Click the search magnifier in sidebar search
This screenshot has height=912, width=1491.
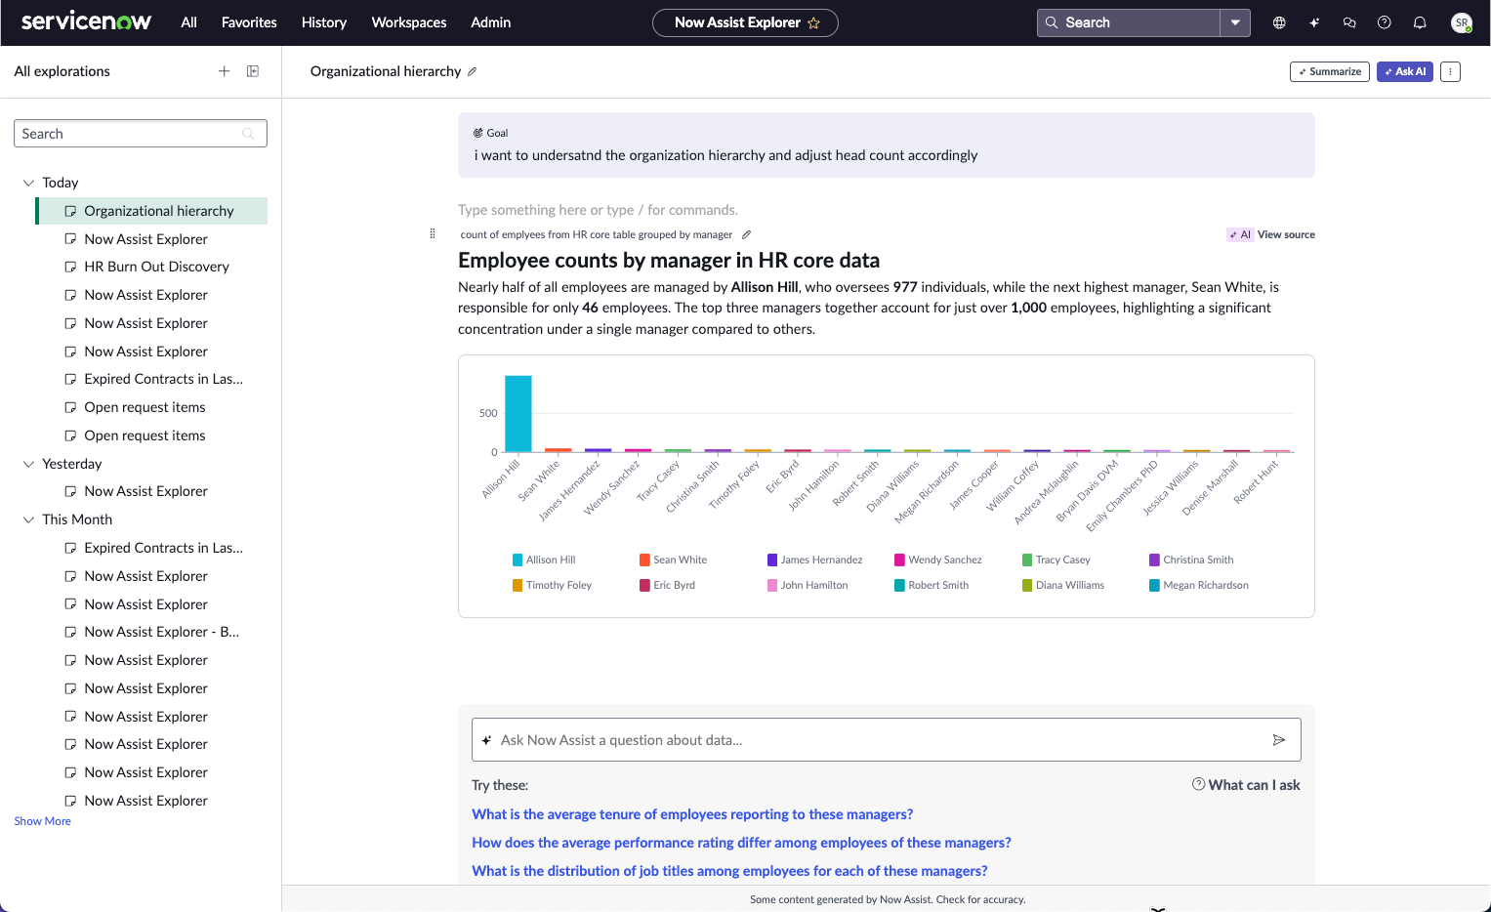coord(248,134)
